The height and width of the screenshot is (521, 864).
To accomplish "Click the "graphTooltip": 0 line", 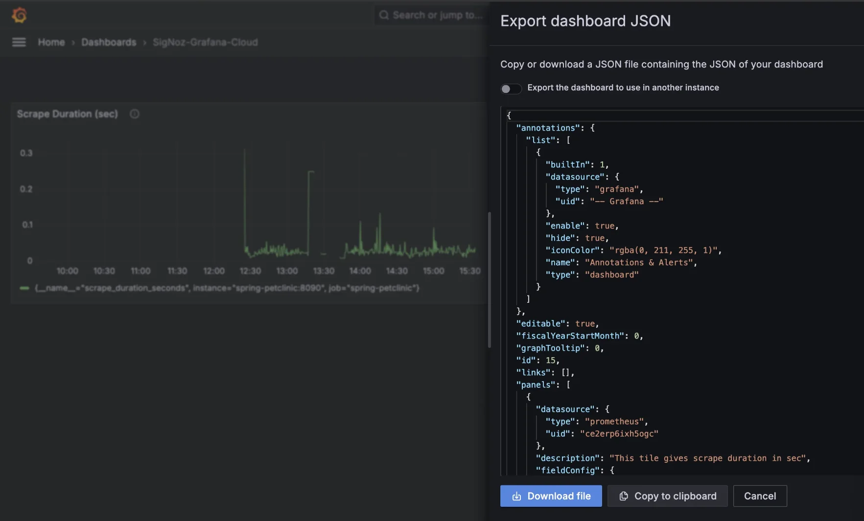I will coord(560,348).
